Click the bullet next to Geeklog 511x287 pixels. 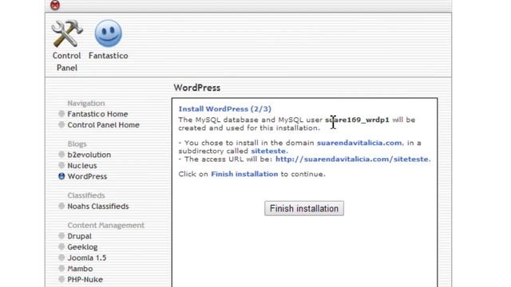[61, 246]
